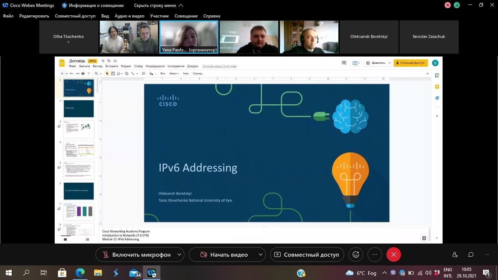Viewport: 498px width, 280px height.
Task: Click the zoom magnifier icon
Action: point(96,74)
